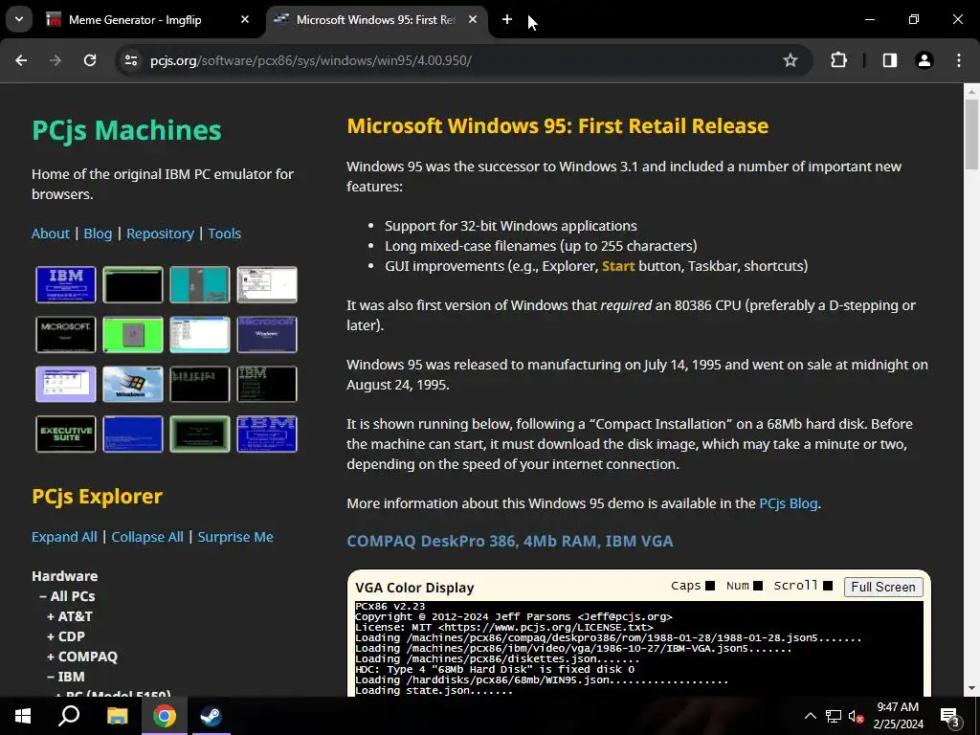Click the muted volume tray icon
This screenshot has height=735, width=980.
click(x=856, y=716)
